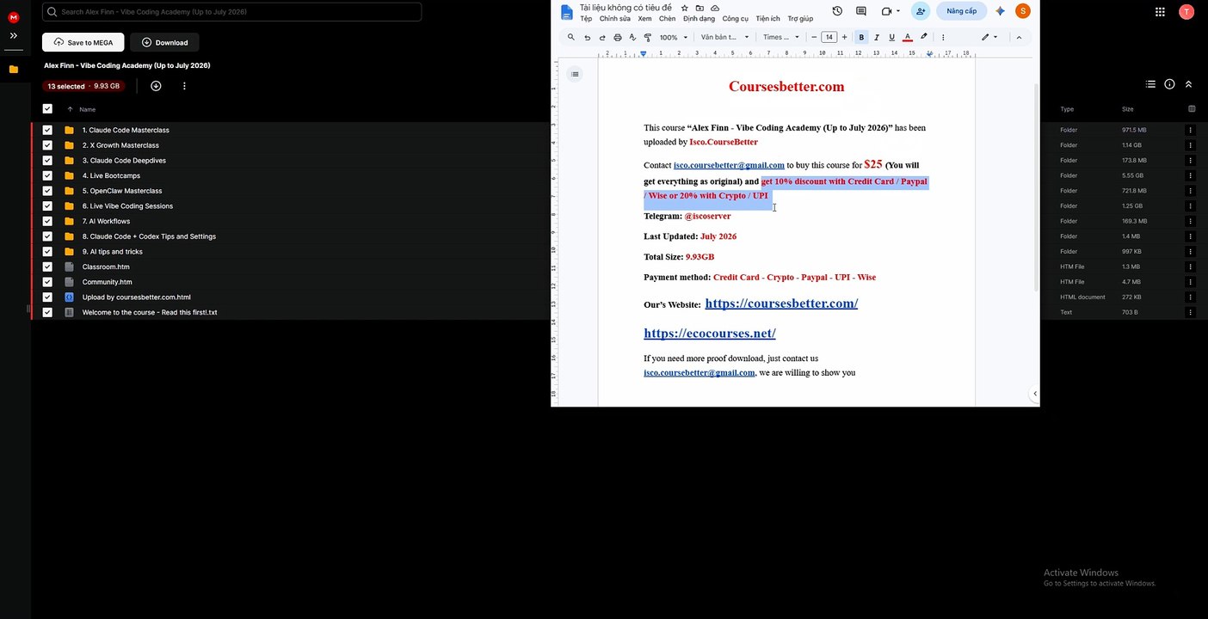Open the https://ecocourses.net/ link
Viewport: 1208px width, 619px height.
(710, 334)
